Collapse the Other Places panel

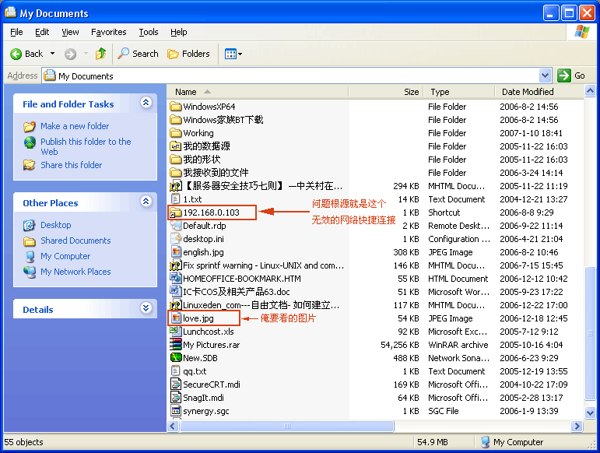(146, 202)
